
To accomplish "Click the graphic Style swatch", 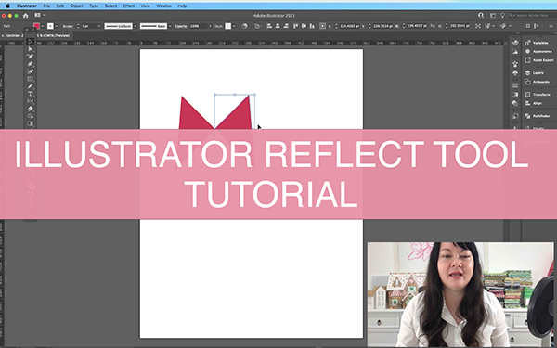I will pos(228,26).
